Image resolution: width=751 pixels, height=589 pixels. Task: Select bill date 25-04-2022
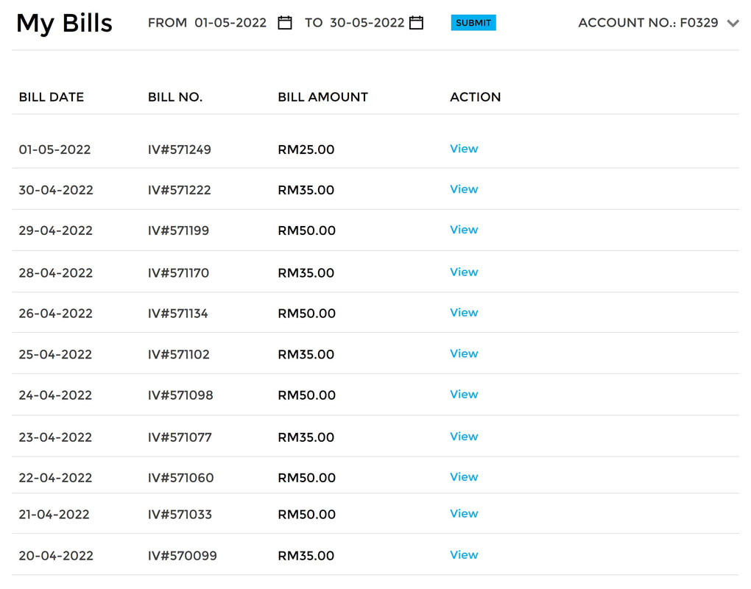click(x=55, y=354)
